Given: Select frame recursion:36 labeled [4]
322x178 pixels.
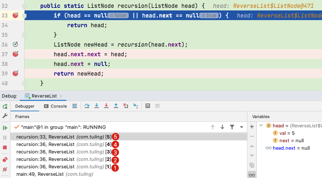Looking at the screenshot, I should (129, 144).
